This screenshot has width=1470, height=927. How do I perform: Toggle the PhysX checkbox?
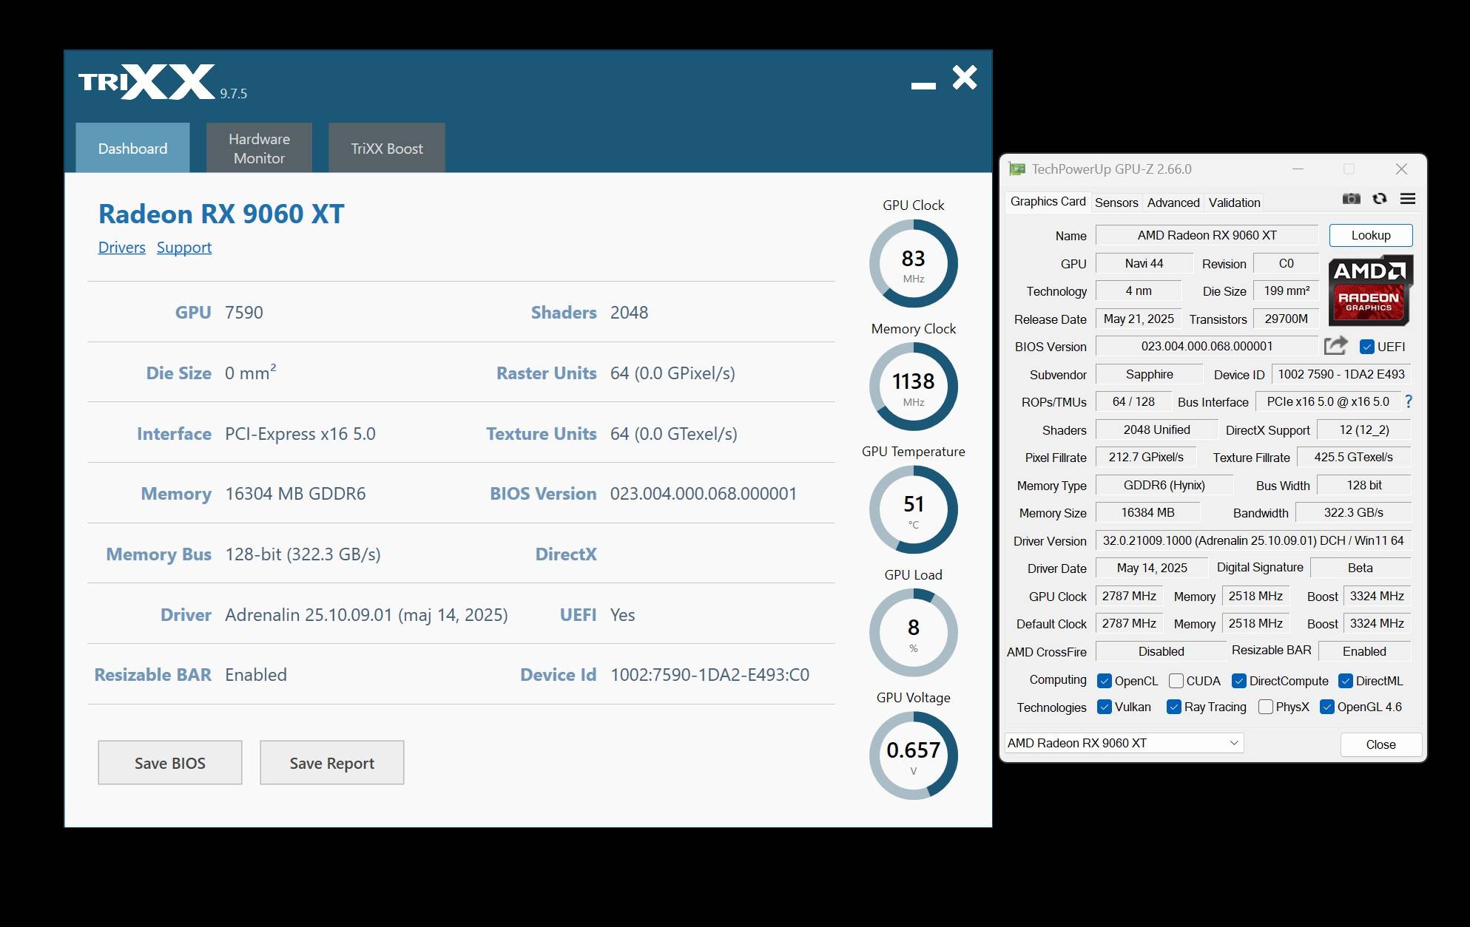pyautogui.click(x=1265, y=707)
